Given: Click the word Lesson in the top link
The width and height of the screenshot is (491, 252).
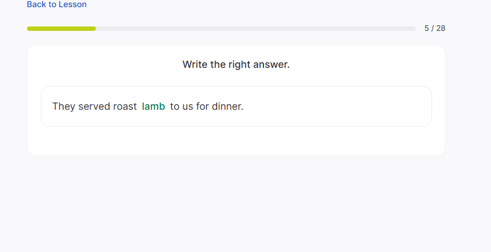Looking at the screenshot, I should [73, 4].
